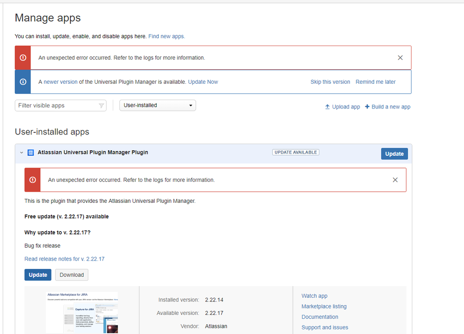Image resolution: width=464 pixels, height=334 pixels.
Task: Click the blue info icon in the update banner
Action: [23, 82]
